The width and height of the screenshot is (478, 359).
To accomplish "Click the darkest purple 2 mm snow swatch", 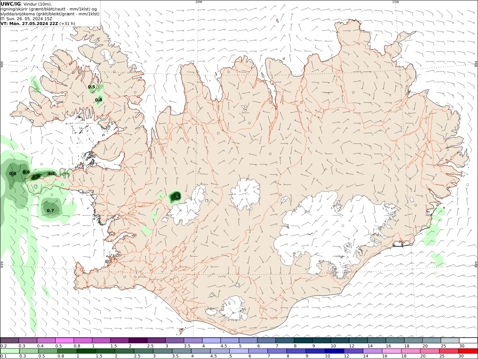I will tap(138, 340).
